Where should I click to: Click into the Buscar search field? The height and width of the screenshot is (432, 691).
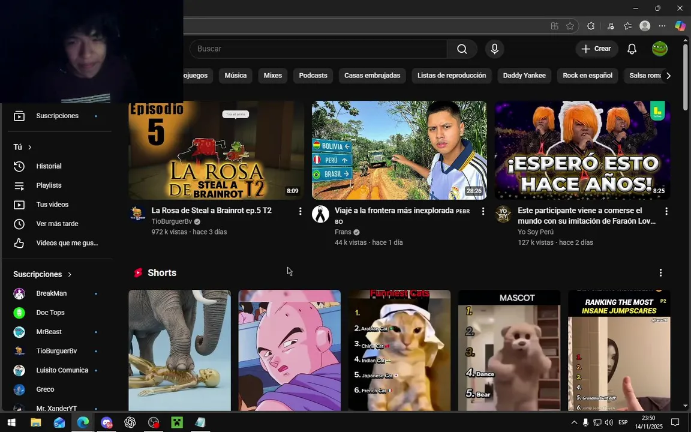(x=319, y=49)
